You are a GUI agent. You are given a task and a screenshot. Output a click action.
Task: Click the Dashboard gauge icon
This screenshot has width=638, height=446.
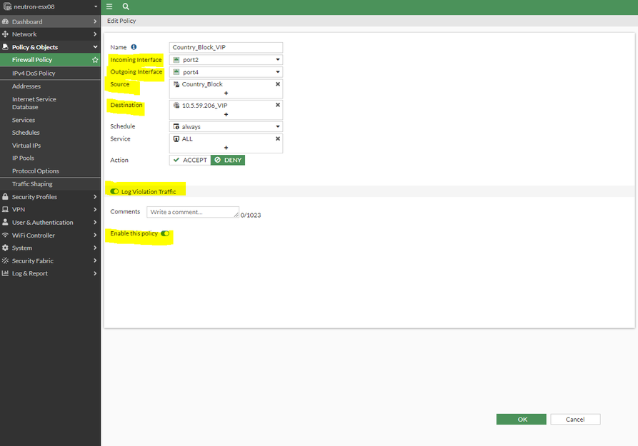point(5,21)
